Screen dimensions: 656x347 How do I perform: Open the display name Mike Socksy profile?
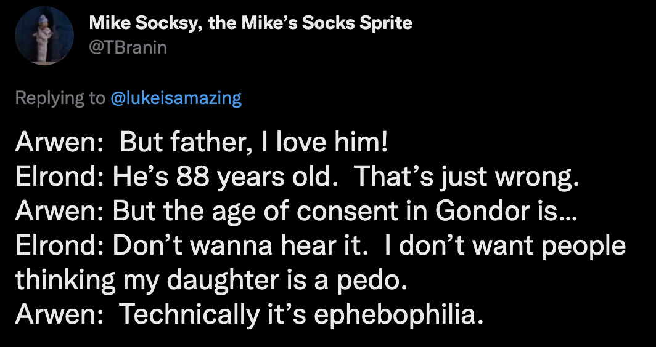(x=250, y=23)
